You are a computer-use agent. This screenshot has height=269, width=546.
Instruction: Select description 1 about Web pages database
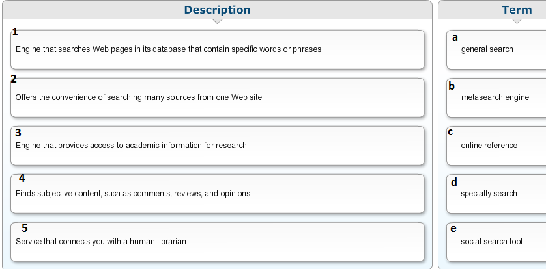click(217, 49)
